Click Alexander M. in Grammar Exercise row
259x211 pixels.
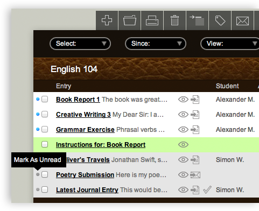tap(235, 130)
